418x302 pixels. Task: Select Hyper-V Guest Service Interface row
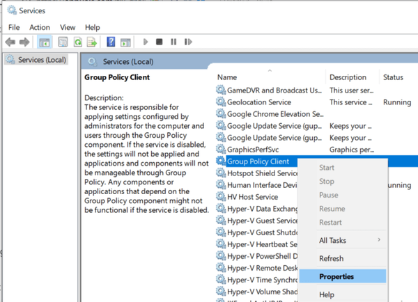tap(256, 221)
